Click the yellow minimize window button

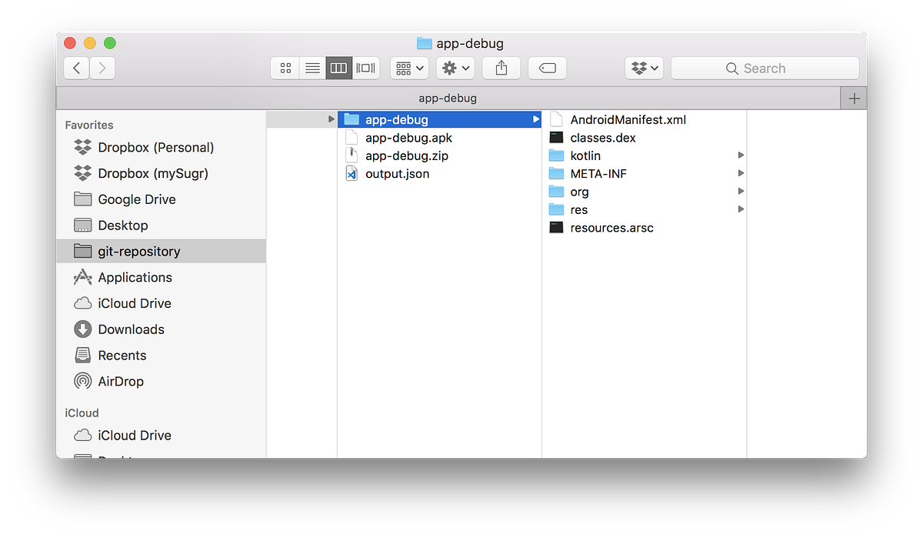pos(90,43)
